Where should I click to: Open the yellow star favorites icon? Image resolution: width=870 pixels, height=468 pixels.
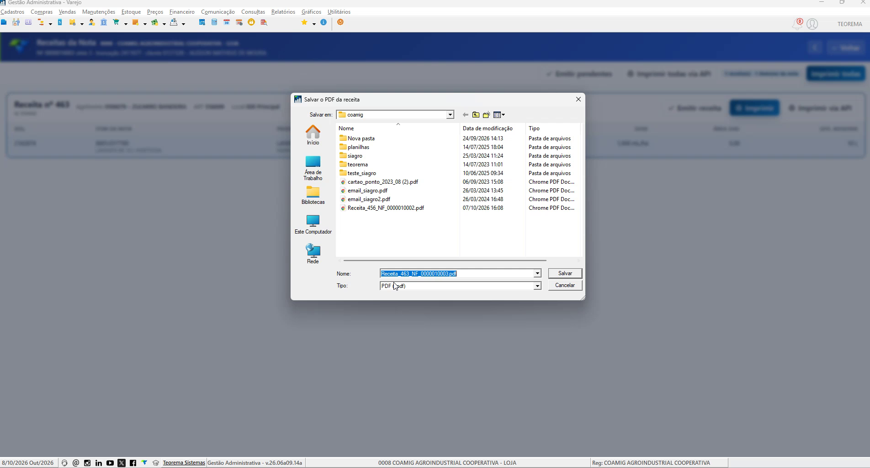(x=304, y=22)
